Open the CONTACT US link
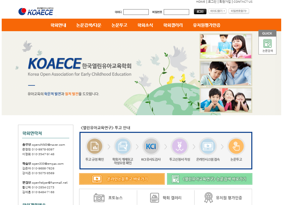 click(243, 2)
